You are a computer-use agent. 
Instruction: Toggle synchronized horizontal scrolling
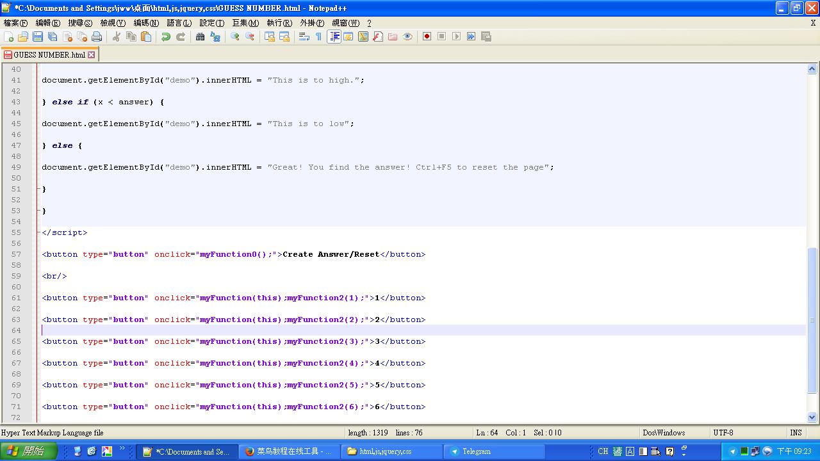point(284,36)
